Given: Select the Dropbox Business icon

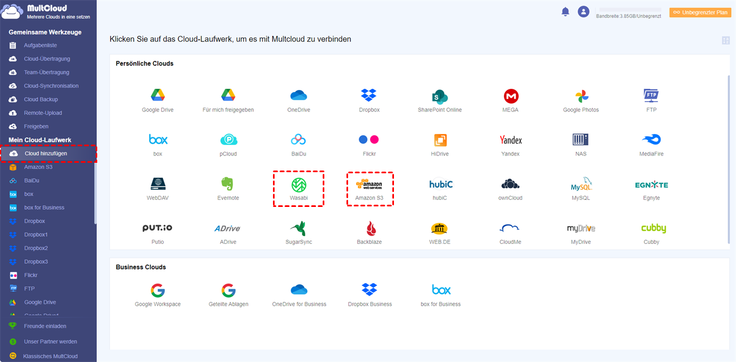Looking at the screenshot, I should (x=369, y=289).
